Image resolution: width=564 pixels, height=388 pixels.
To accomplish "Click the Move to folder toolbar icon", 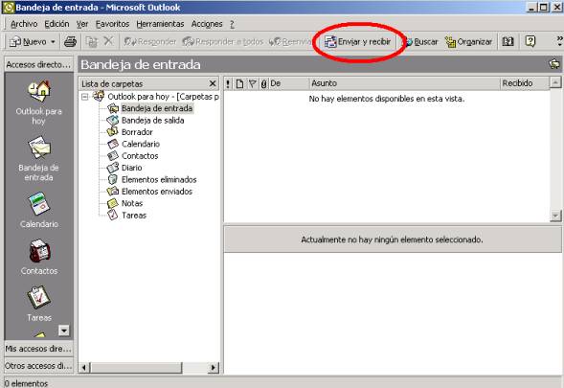I will point(92,42).
